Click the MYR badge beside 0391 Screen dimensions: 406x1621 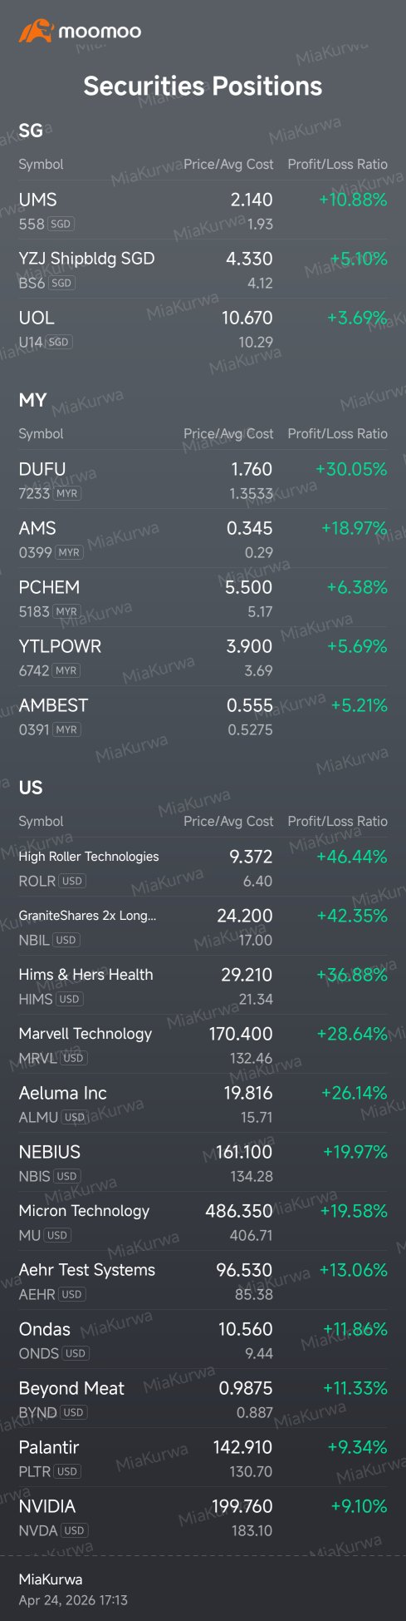point(67,729)
